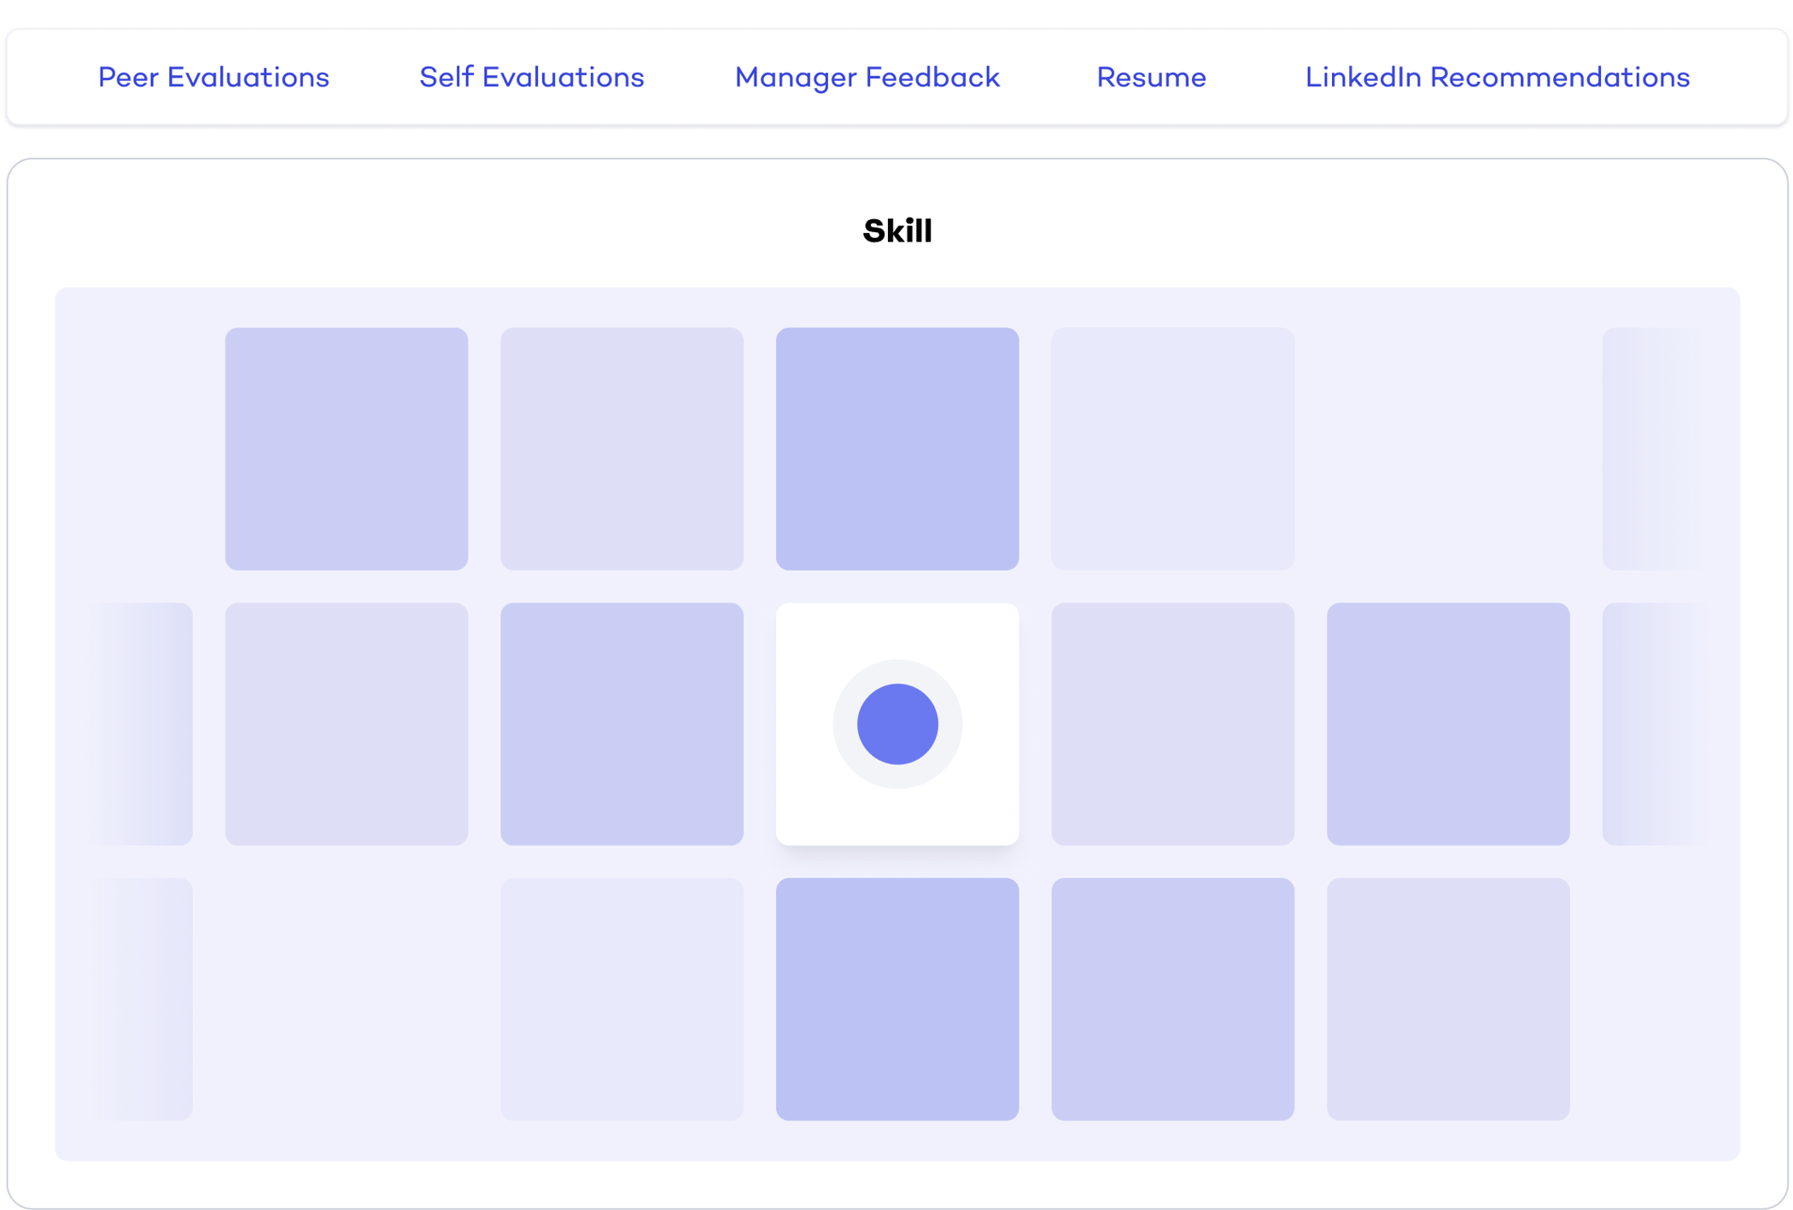Screen dimensions: 1793x1210
Task: Pick the light tile diagonally above-left of the white tile
Action: (x=622, y=449)
